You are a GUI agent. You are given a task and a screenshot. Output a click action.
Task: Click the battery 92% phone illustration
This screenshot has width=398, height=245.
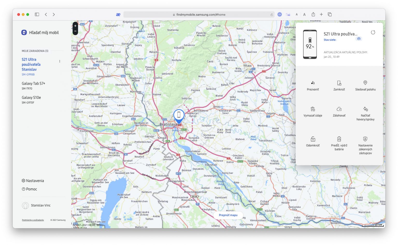coord(310,44)
